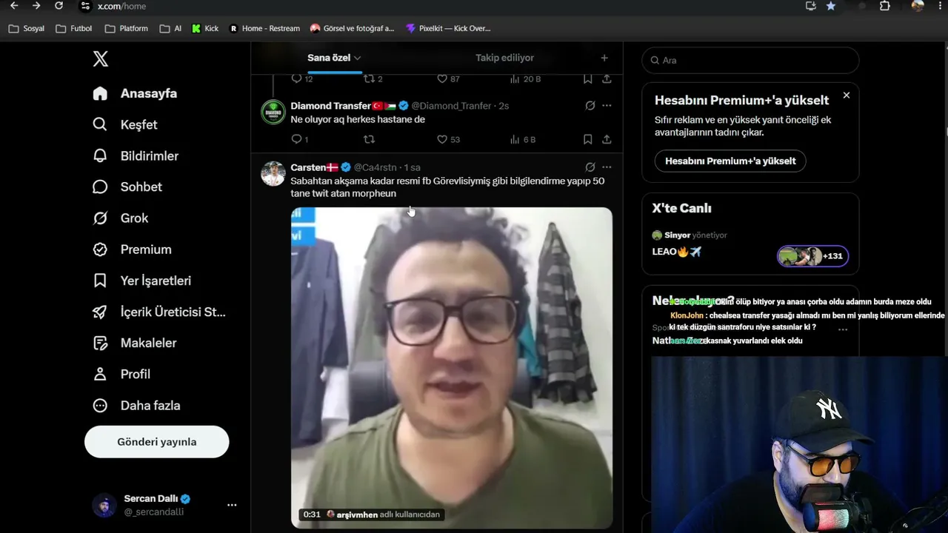Screen dimensions: 948x533
Task: Bookmark this page with the star icon
Action: [831, 6]
